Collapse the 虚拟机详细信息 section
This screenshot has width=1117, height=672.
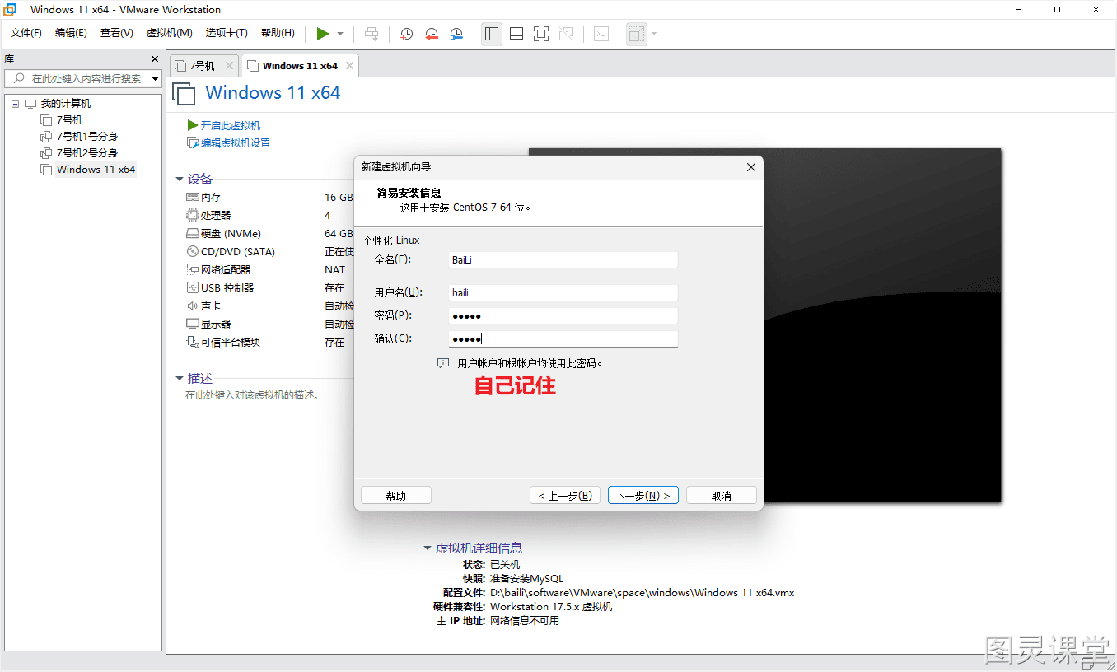(428, 548)
